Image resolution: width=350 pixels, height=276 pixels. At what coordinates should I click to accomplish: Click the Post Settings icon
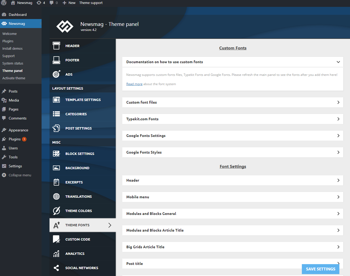pos(56,128)
